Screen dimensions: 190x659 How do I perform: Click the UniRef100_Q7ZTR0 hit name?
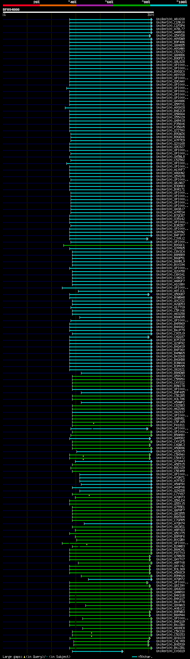[170, 130]
